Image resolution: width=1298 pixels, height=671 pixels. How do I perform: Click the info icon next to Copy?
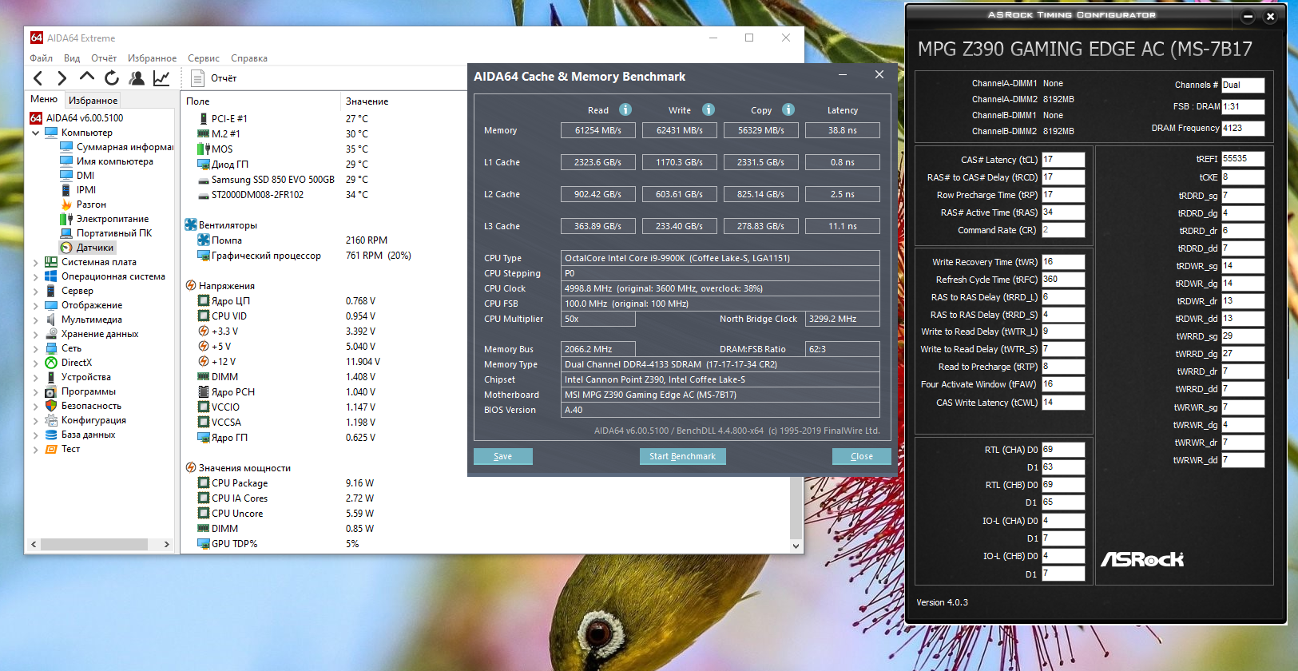788,109
